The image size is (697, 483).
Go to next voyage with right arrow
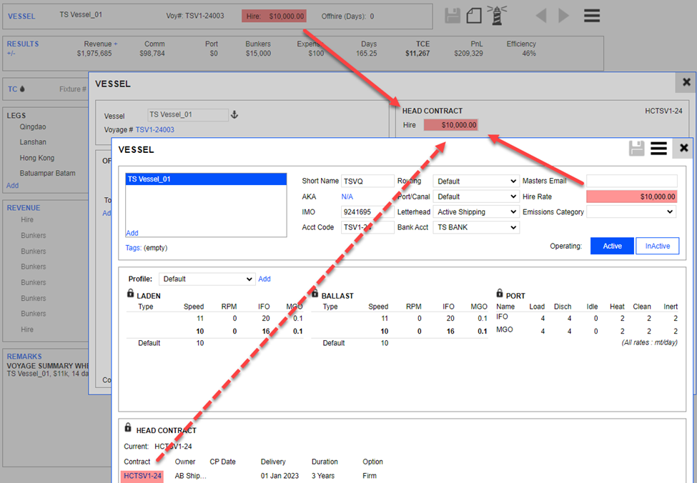point(564,16)
